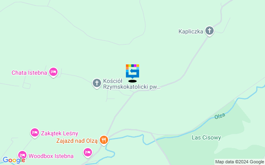Viewport: 265px width, 165px height.
Task: Click the central blue arrow location marker
Action: click(x=132, y=71)
